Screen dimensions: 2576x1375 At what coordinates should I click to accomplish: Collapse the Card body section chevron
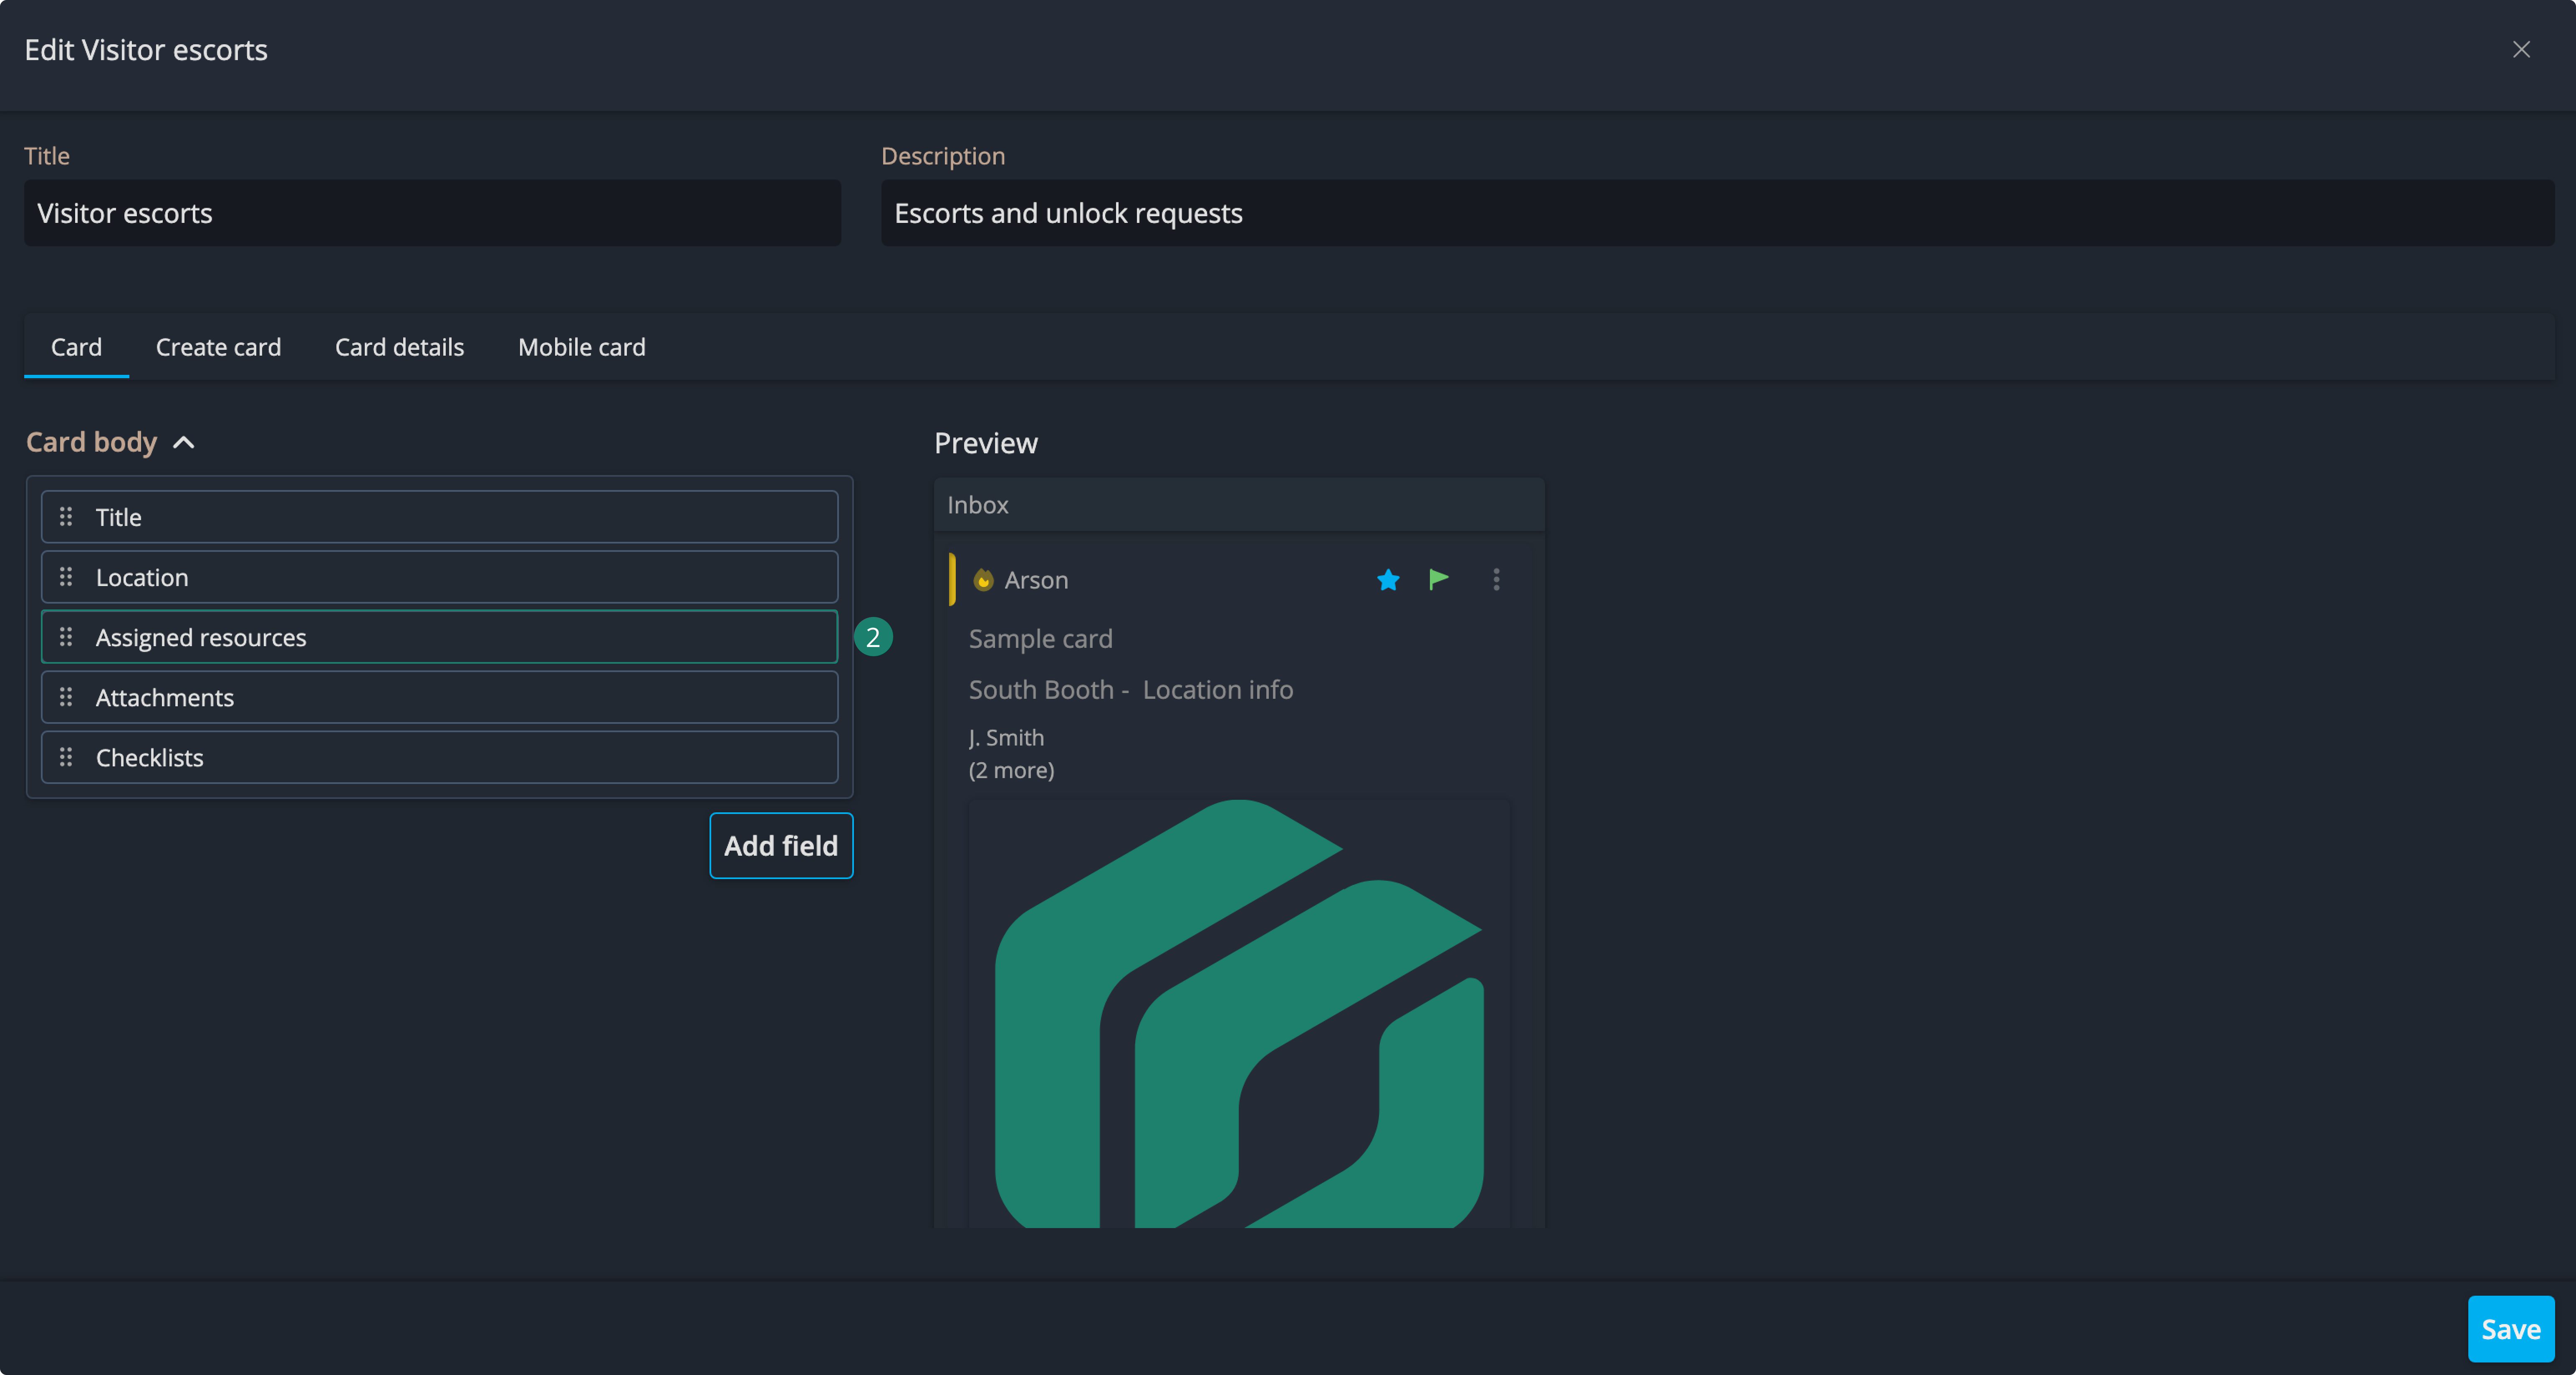tap(184, 443)
